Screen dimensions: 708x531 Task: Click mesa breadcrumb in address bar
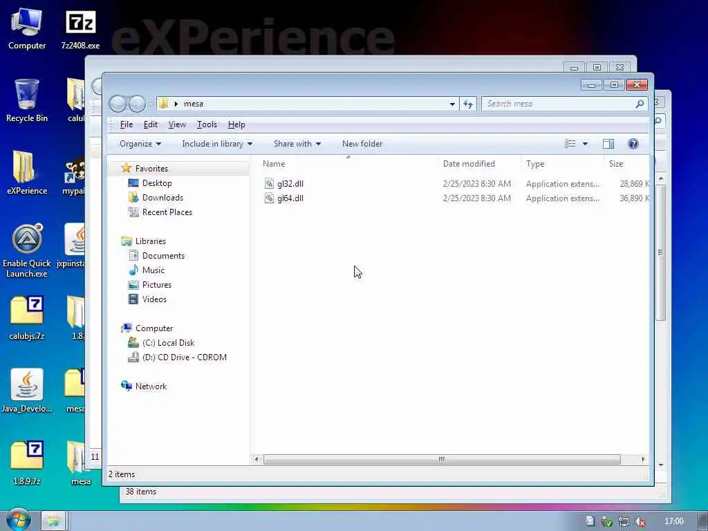194,104
